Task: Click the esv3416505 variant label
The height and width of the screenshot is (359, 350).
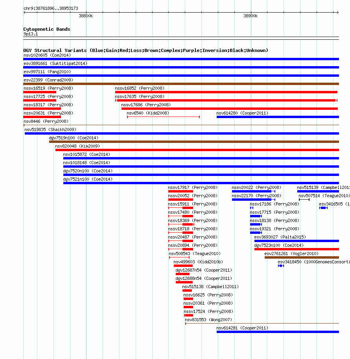Action: tap(334, 204)
